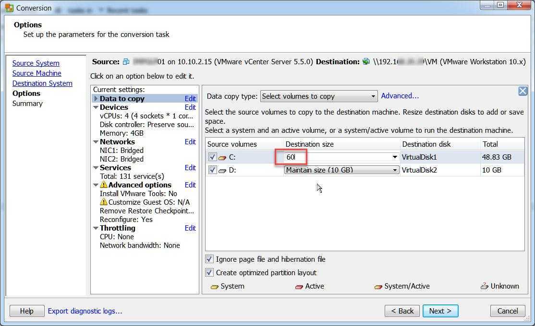The image size is (535, 326).
Task: Go to Destination System step
Action: click(x=42, y=83)
